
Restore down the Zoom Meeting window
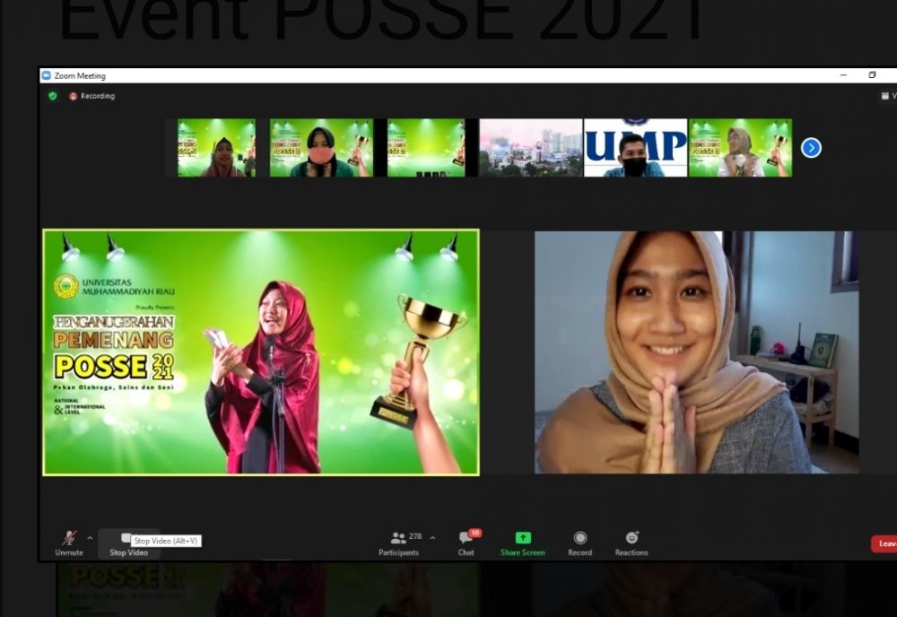point(872,75)
